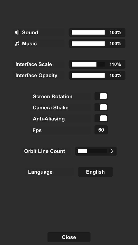This screenshot has width=138, height=245.
Task: Open the English language selector
Action: pyautogui.click(x=95, y=172)
